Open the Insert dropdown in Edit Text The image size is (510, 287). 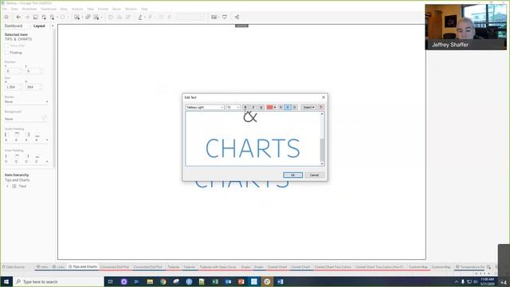[308, 107]
